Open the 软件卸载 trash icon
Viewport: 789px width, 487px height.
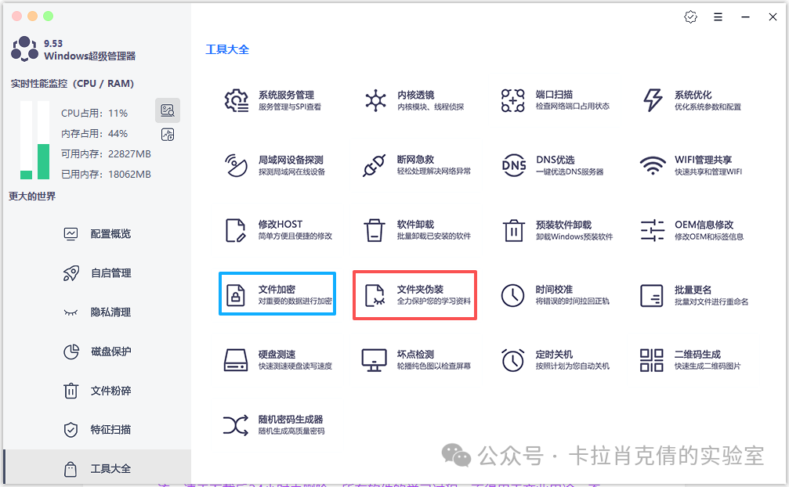pyautogui.click(x=375, y=230)
